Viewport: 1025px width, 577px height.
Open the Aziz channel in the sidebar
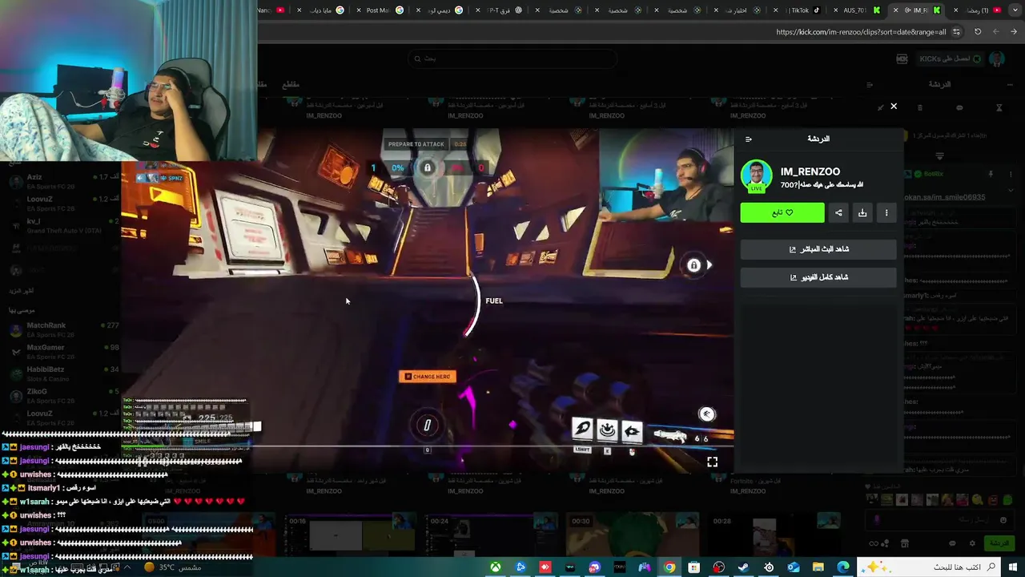(64, 181)
